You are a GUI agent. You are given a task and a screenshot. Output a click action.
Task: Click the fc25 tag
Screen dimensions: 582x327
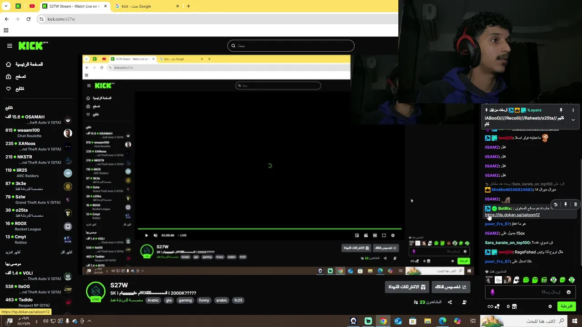238,300
